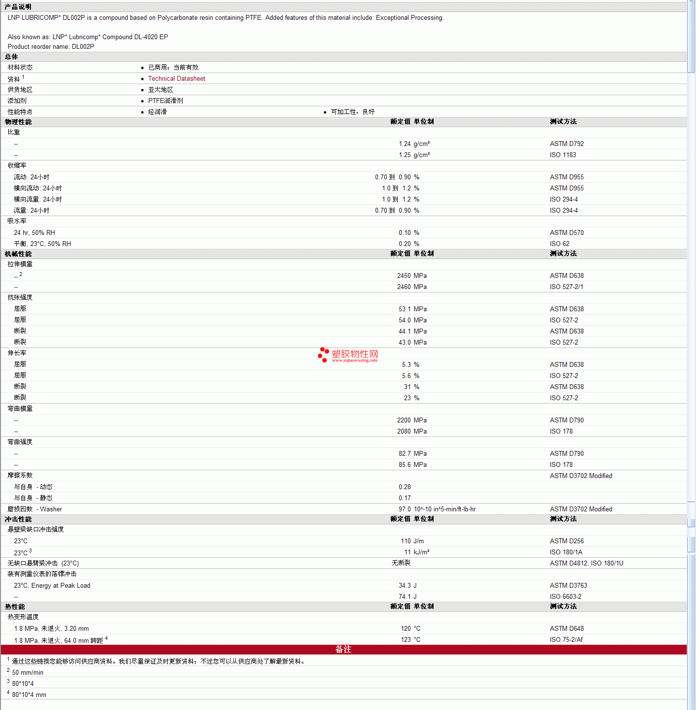Click the 经润滑 feature text

point(157,112)
